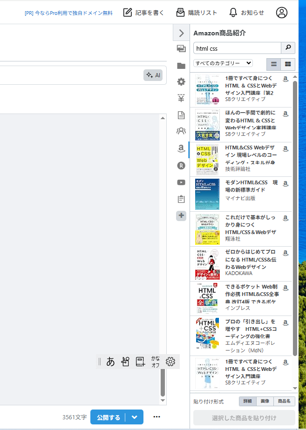This screenshot has width=306, height=430.
Task: Select the Amazon product sidebar icon
Action: click(181, 148)
